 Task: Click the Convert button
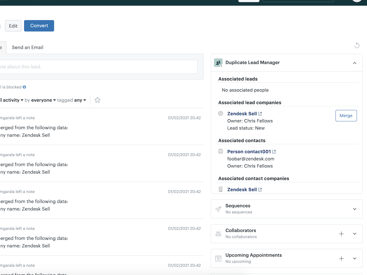(39, 26)
